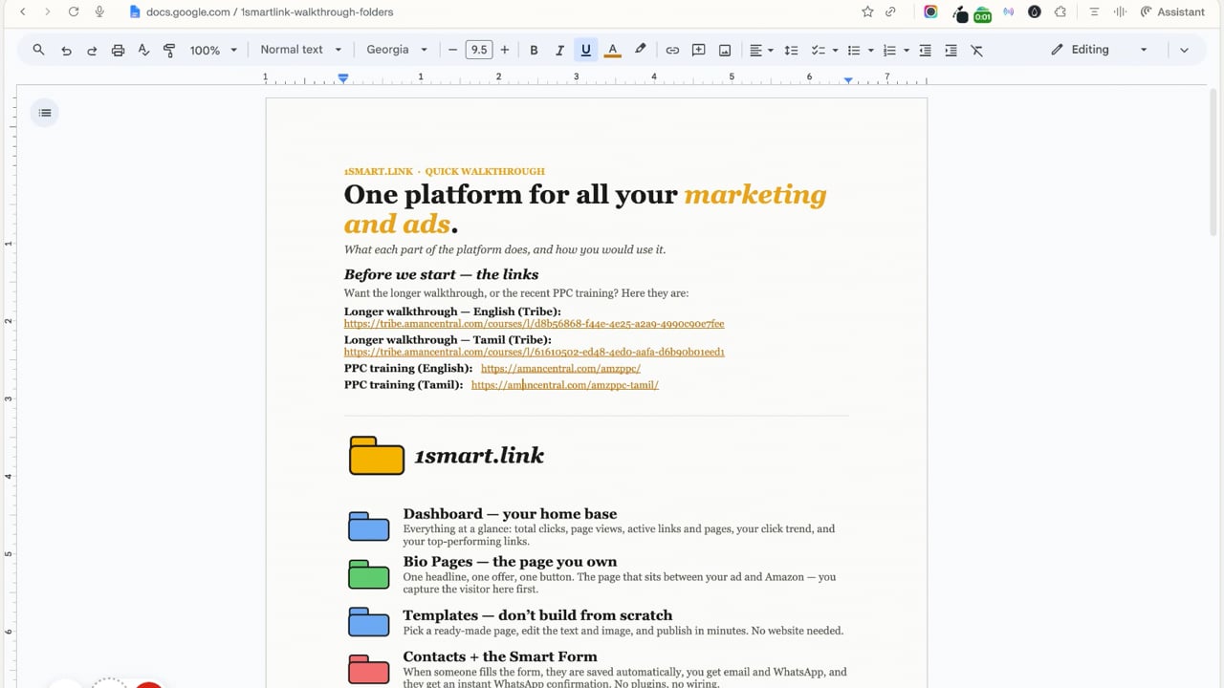Toggle underline formatting
The width and height of the screenshot is (1224, 688).
585,50
